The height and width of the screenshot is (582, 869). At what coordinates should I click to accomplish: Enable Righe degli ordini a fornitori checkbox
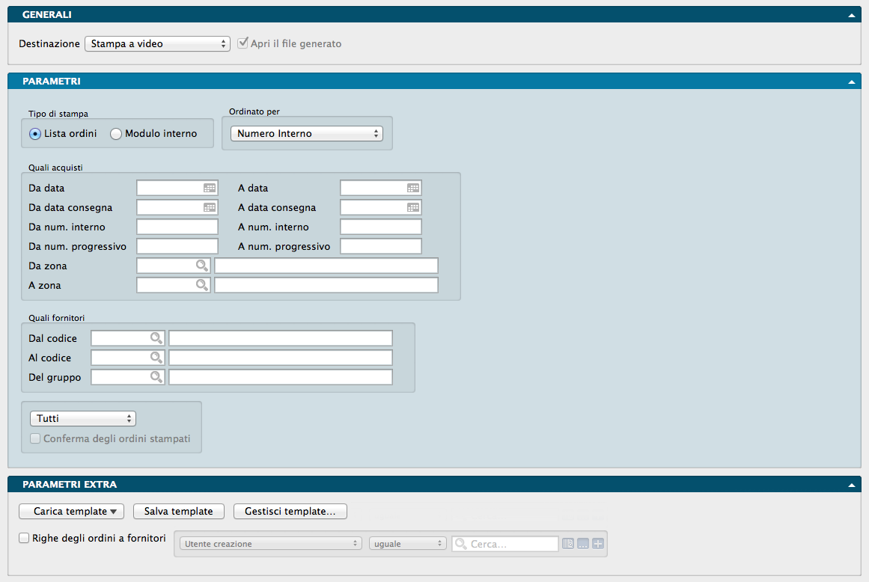click(x=25, y=538)
